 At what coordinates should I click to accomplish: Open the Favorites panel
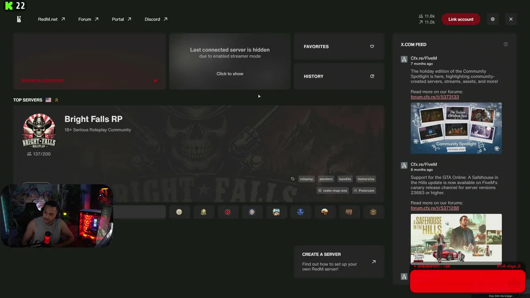(x=339, y=46)
